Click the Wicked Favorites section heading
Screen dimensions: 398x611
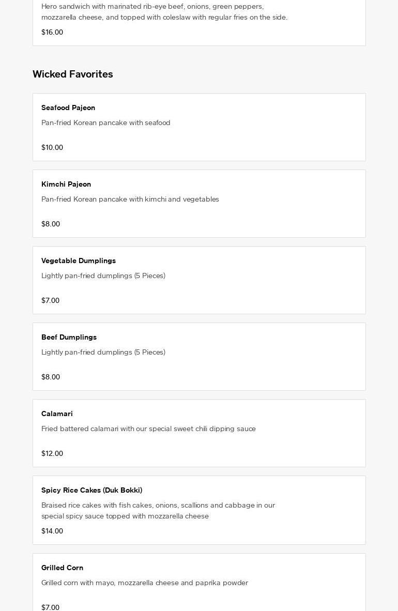[x=73, y=74]
